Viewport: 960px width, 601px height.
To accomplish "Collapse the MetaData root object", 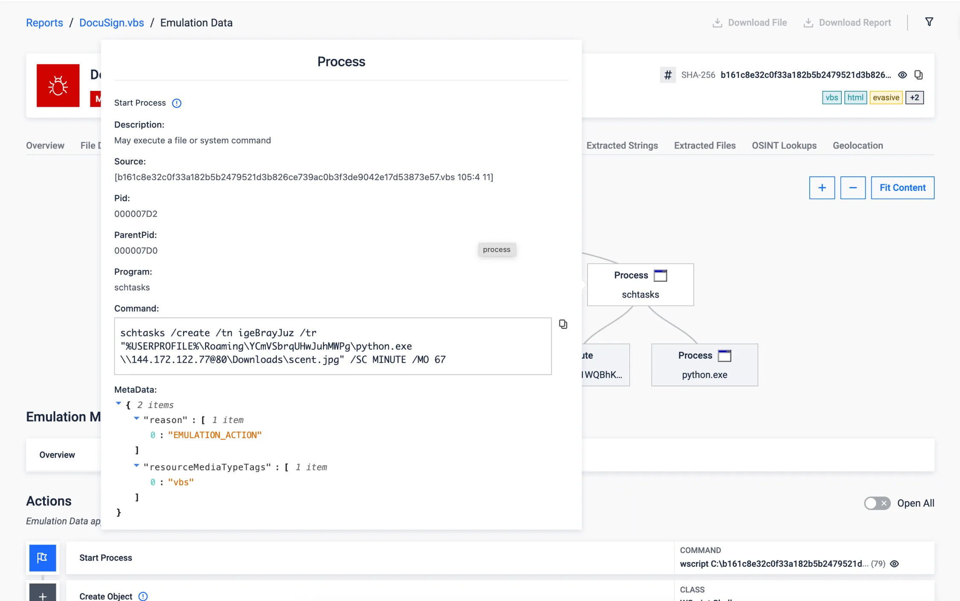I will pyautogui.click(x=119, y=403).
